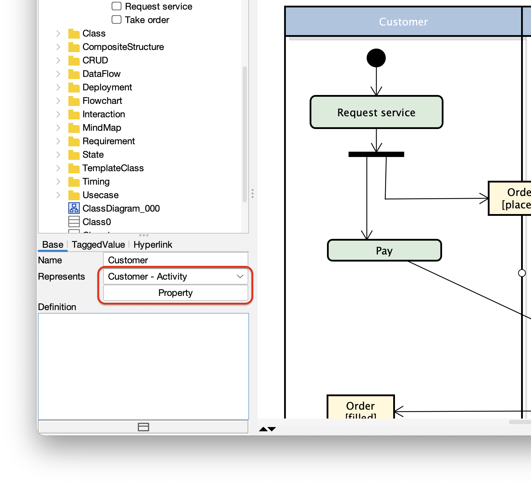Click inside the Definition text area
Image resolution: width=531 pixels, height=488 pixels.
tap(143, 361)
